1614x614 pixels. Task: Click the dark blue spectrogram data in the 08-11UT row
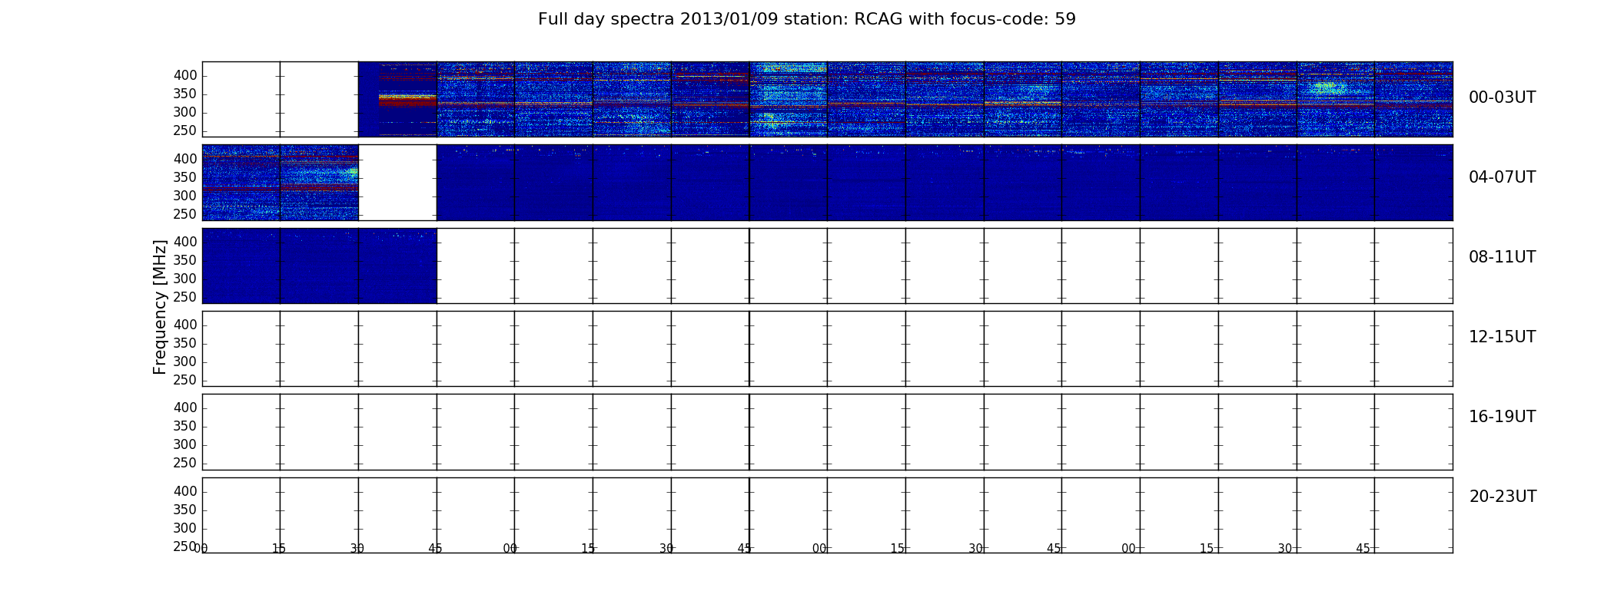pyautogui.click(x=320, y=266)
